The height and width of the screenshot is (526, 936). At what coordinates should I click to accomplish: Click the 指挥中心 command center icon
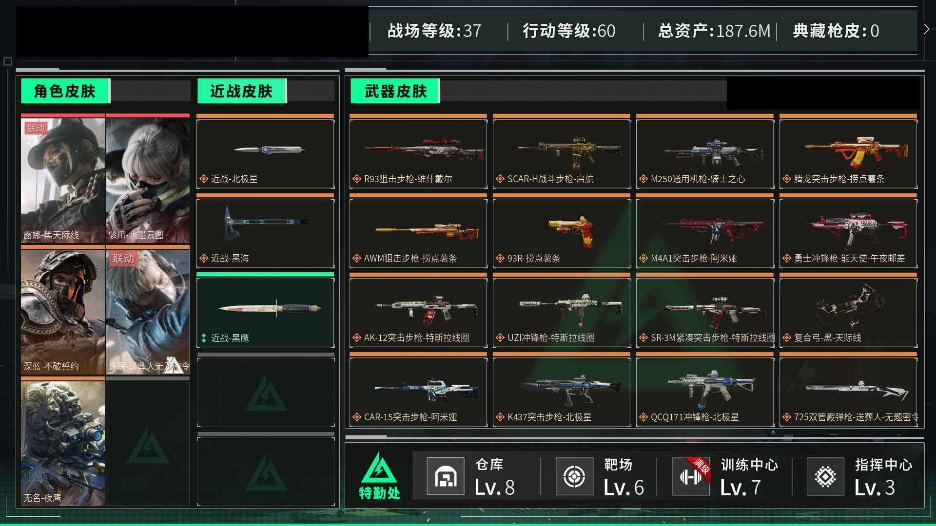(825, 476)
